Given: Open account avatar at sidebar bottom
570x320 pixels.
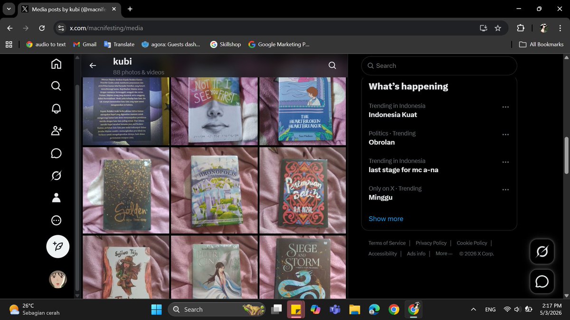Looking at the screenshot, I should point(58,280).
